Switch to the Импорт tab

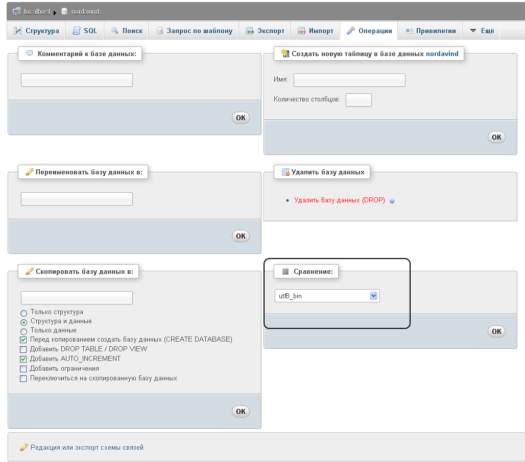316,31
